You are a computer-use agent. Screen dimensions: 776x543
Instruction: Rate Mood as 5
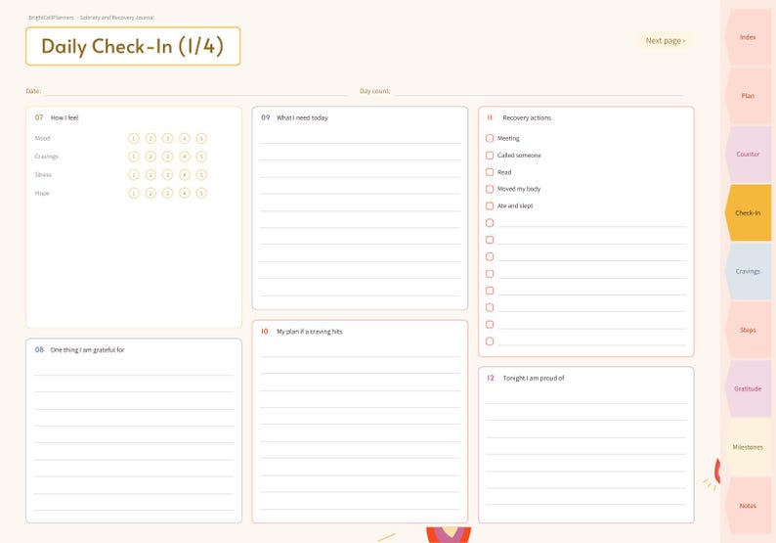(201, 138)
